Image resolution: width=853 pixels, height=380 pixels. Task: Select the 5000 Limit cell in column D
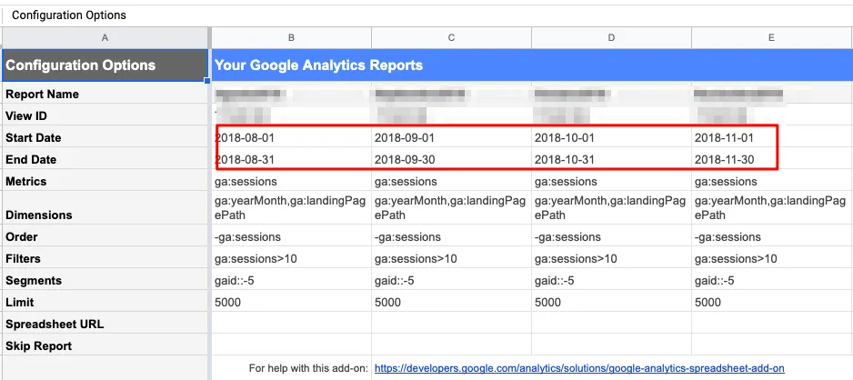coord(611,301)
